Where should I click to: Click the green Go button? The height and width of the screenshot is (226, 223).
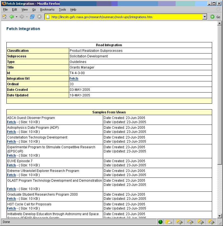(215, 17)
